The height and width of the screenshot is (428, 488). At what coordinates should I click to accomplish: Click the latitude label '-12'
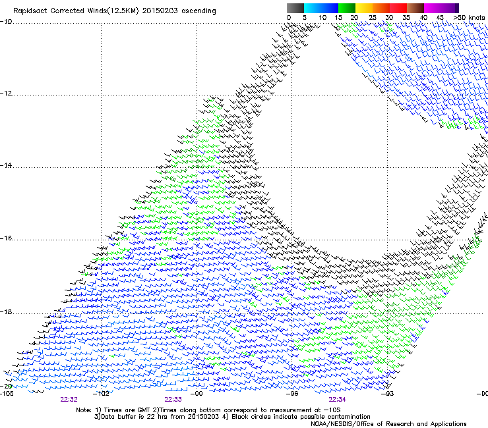(6, 94)
